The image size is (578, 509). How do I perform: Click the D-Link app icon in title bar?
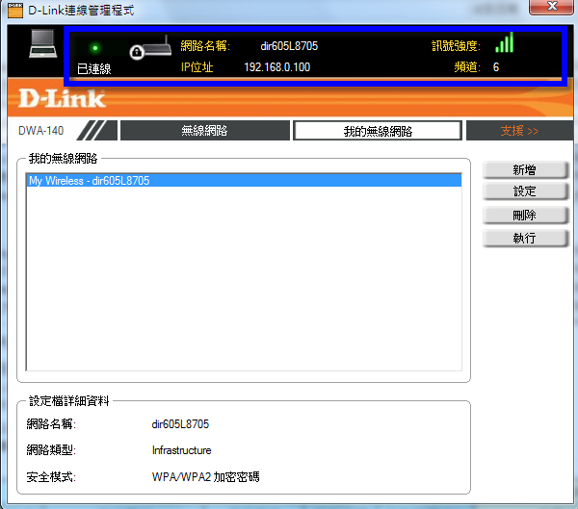[15, 11]
